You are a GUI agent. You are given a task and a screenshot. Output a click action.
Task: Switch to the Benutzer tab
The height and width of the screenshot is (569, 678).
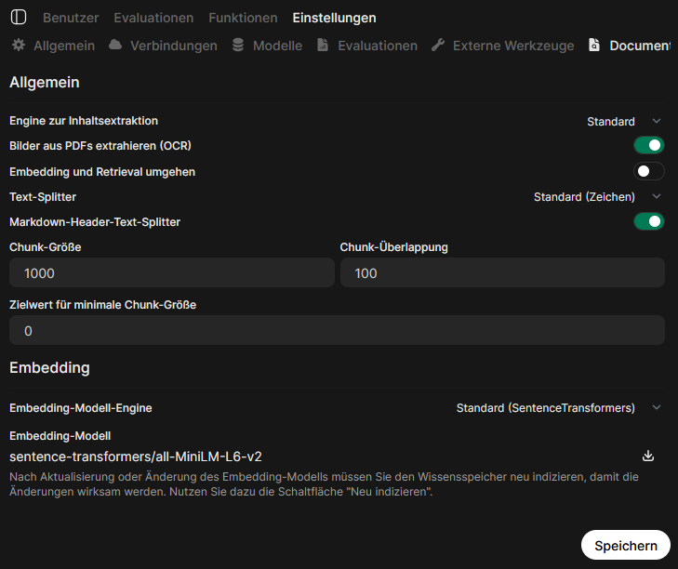(x=72, y=18)
